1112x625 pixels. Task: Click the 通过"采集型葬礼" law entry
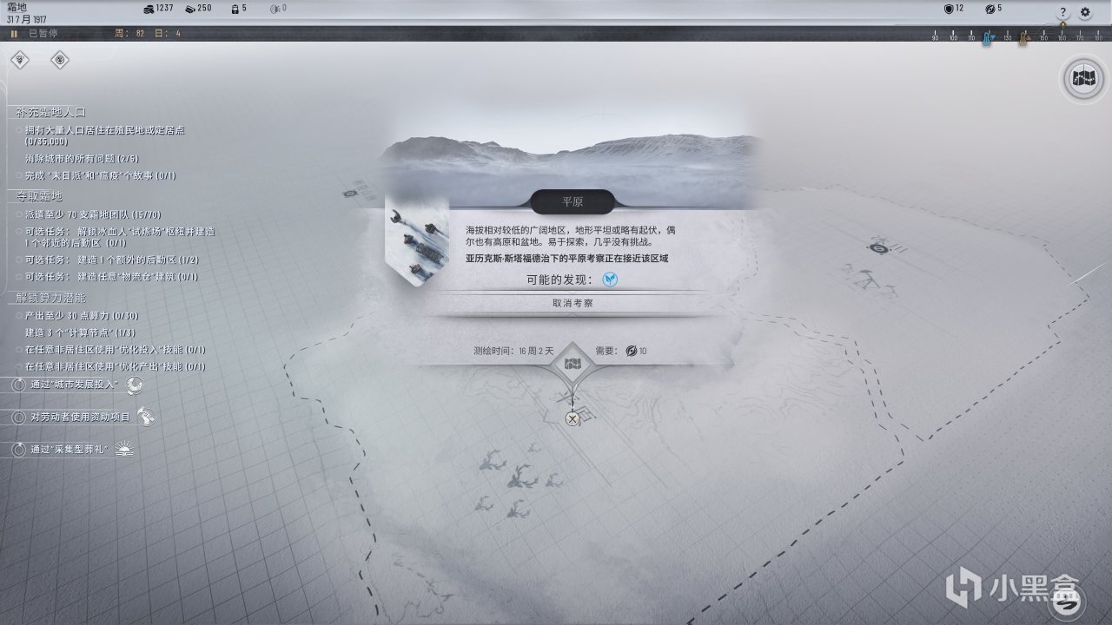(x=69, y=450)
